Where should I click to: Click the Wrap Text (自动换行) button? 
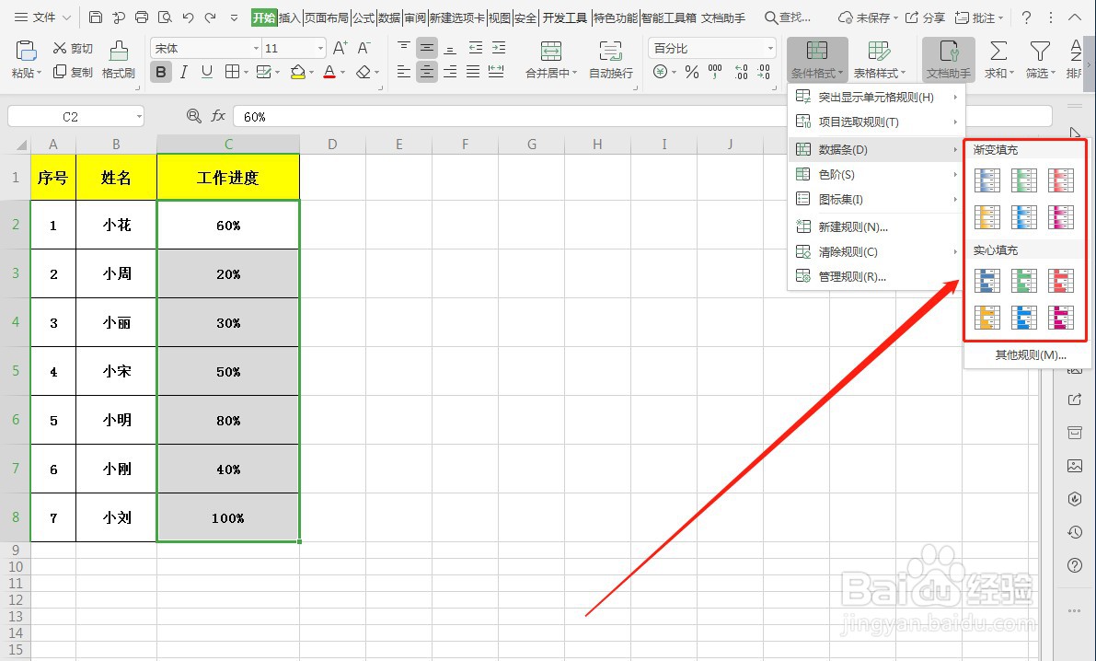(x=611, y=60)
